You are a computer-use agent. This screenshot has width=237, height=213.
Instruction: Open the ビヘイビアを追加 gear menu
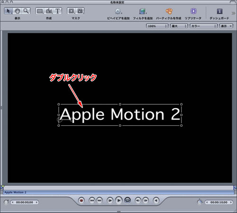coord(118,11)
